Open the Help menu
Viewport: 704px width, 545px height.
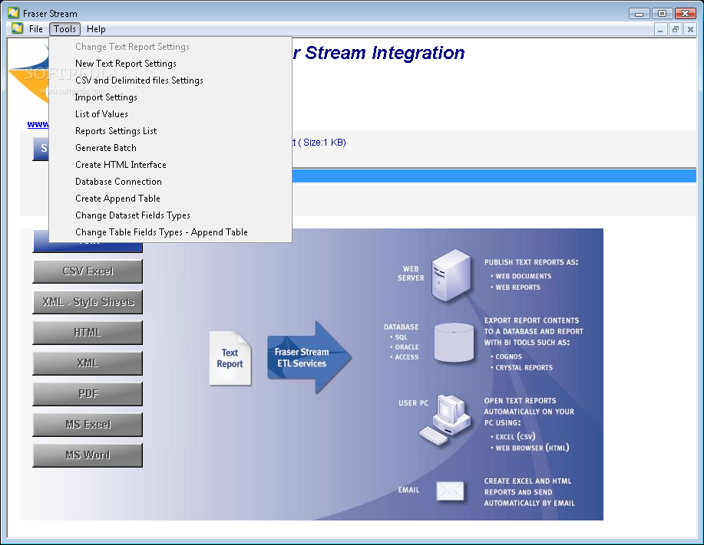pyautogui.click(x=96, y=29)
